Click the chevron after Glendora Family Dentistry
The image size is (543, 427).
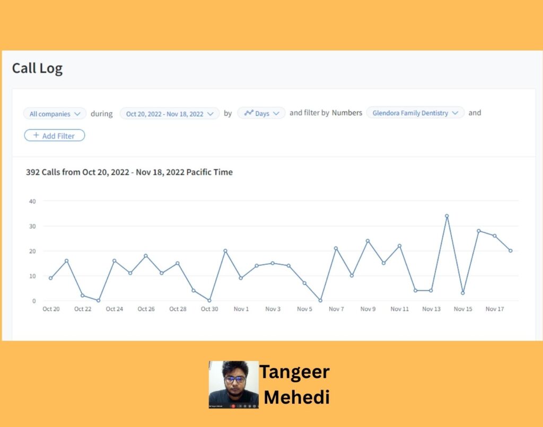455,113
